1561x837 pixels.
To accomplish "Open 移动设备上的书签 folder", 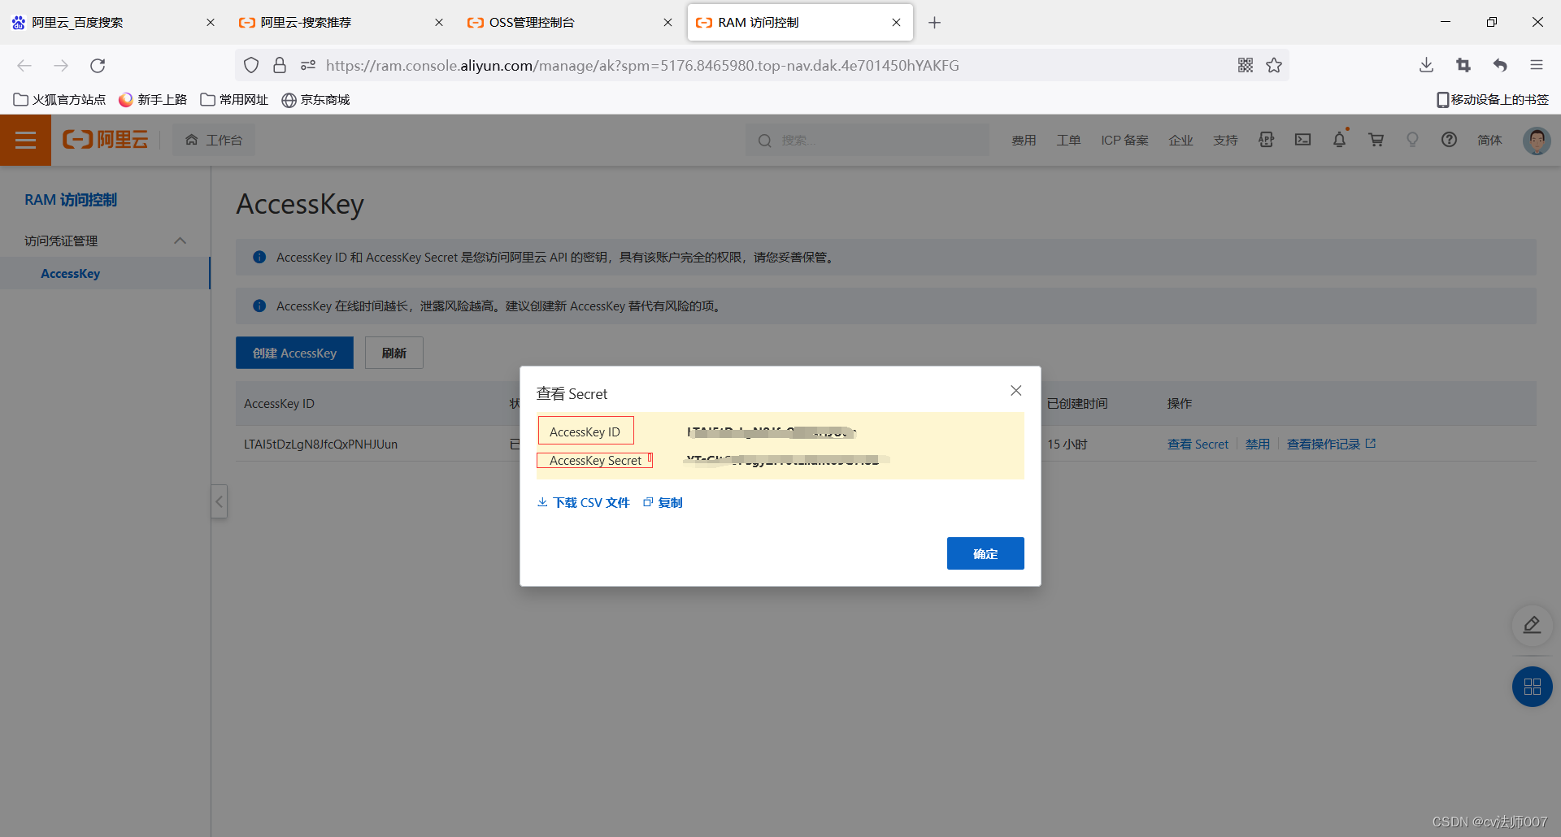I will (1493, 100).
